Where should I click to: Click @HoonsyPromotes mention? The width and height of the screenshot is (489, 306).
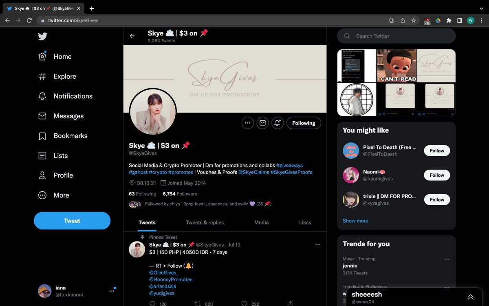[x=171, y=279]
